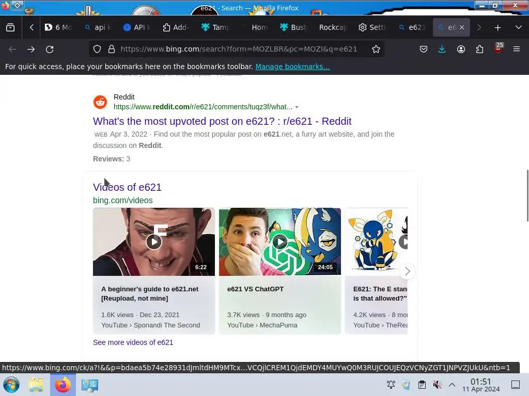This screenshot has width=529, height=396.
Task: Open file manager from the taskbar
Action: click(36, 385)
